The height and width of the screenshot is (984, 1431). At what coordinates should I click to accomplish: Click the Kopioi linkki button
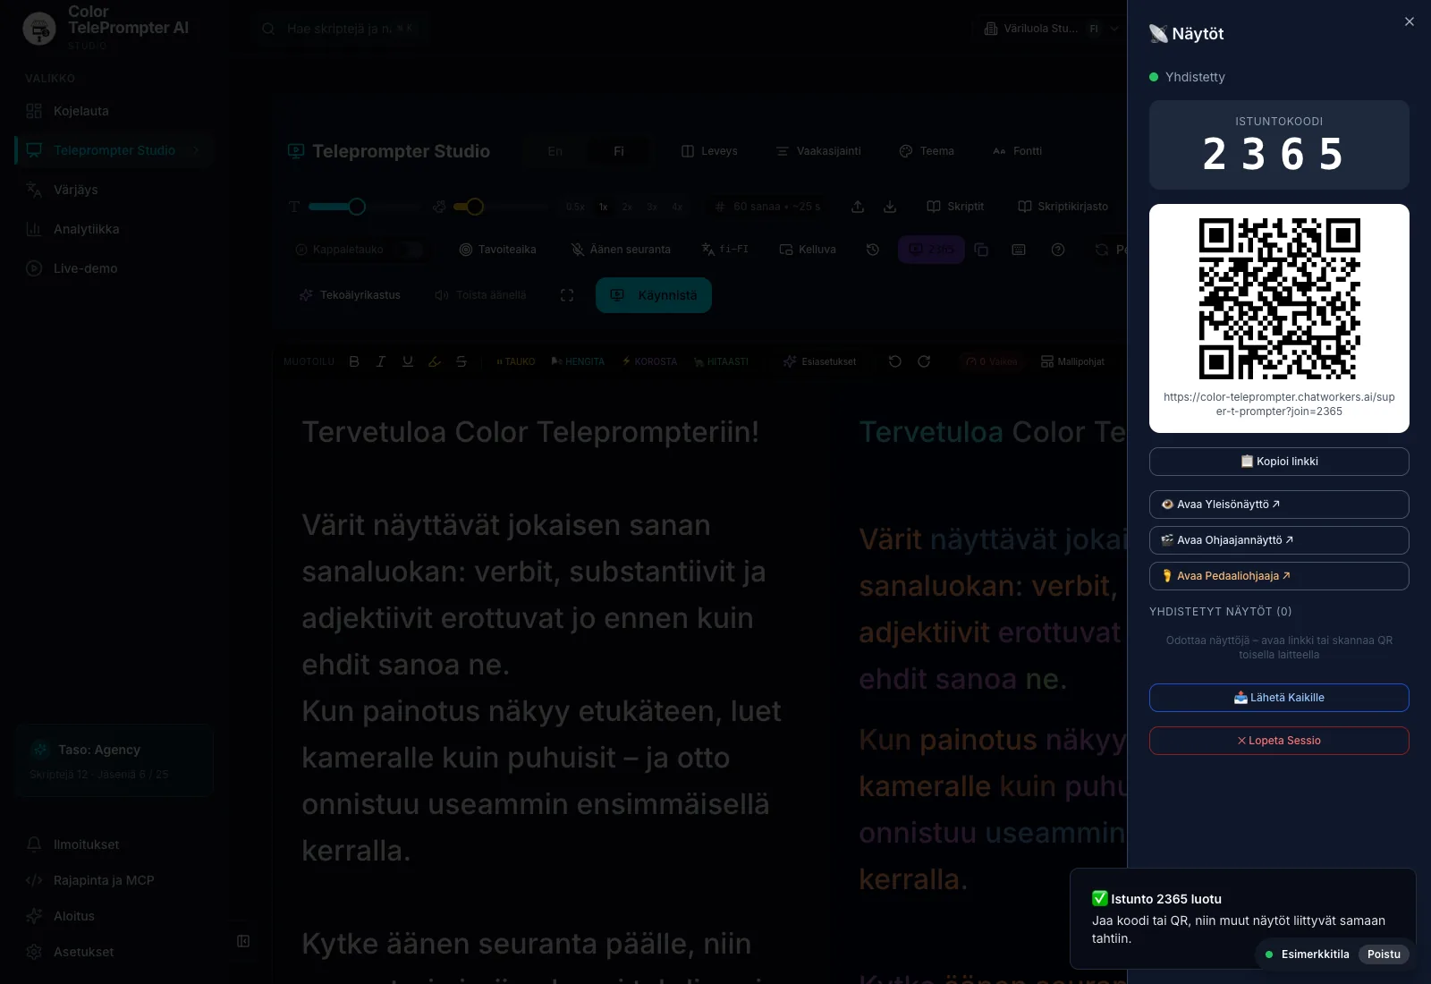pos(1279,462)
